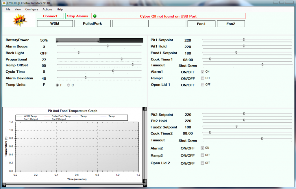Screen dimensions: 296x189
Task: Click the graph's vertical scrollbar down arrow
Action: tap(145, 181)
